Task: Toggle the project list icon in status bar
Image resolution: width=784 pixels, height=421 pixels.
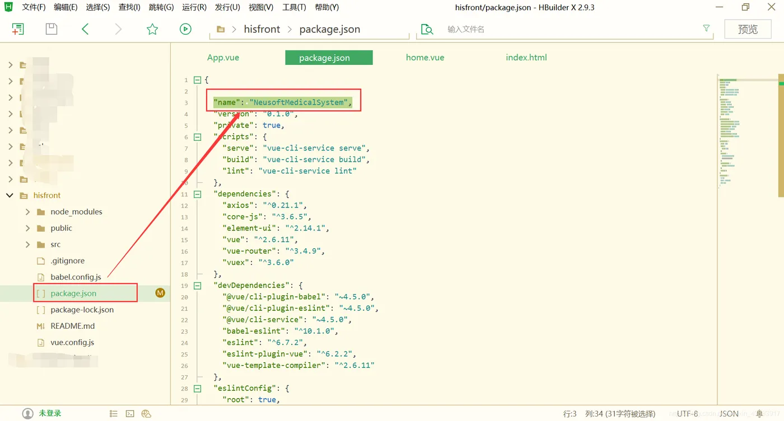Action: click(114, 414)
